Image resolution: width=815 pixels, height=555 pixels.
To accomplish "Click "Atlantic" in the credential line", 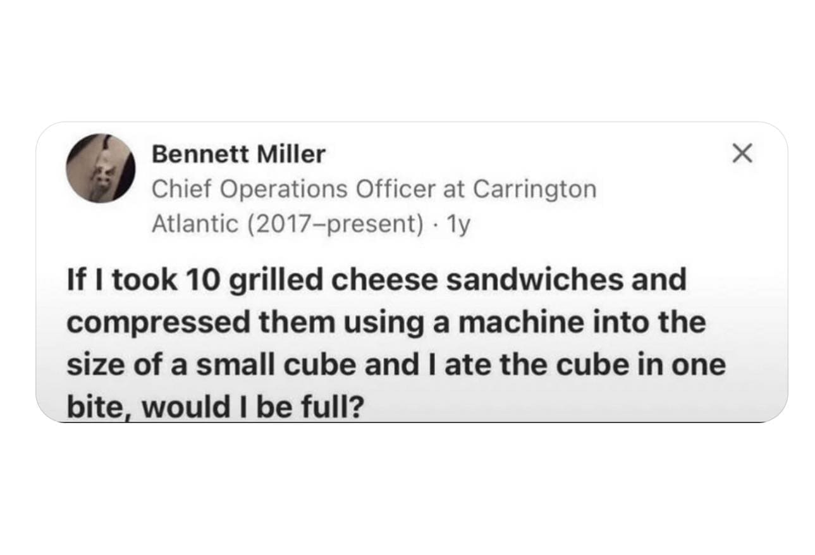I will click(x=195, y=223).
